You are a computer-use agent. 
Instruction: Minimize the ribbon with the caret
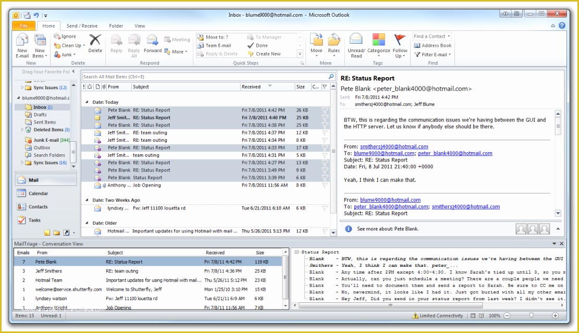click(553, 26)
